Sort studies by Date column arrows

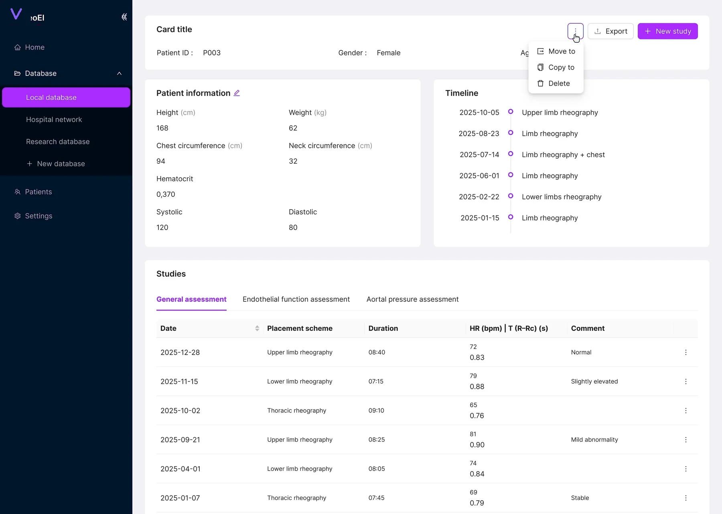tap(257, 328)
